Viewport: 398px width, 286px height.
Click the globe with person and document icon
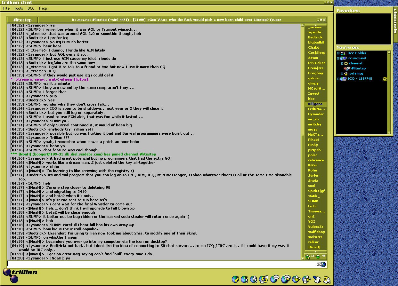coord(306,279)
